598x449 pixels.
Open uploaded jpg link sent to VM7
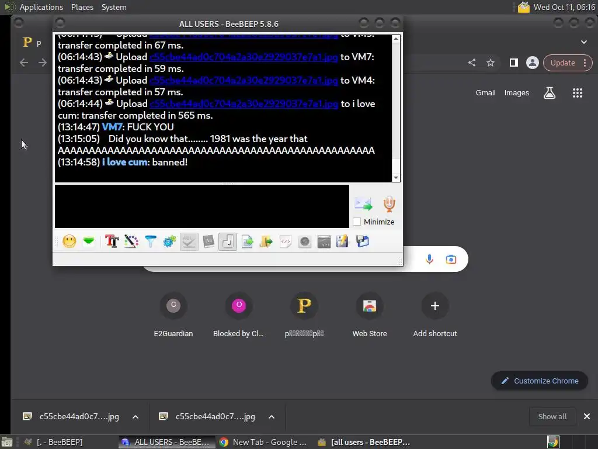244,57
